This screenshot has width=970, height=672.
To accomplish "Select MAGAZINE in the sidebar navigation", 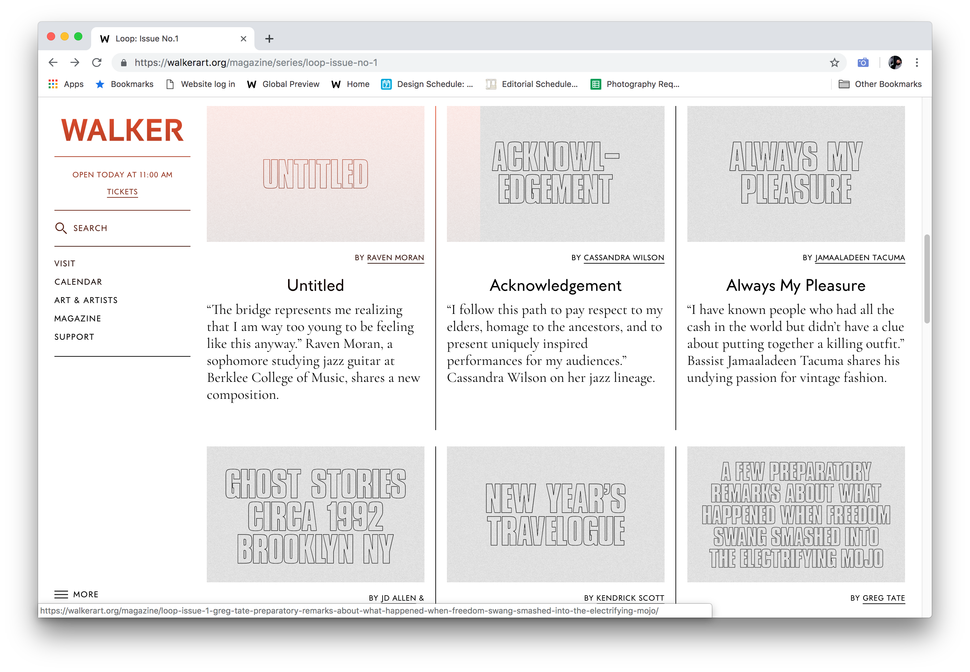I will [x=78, y=319].
